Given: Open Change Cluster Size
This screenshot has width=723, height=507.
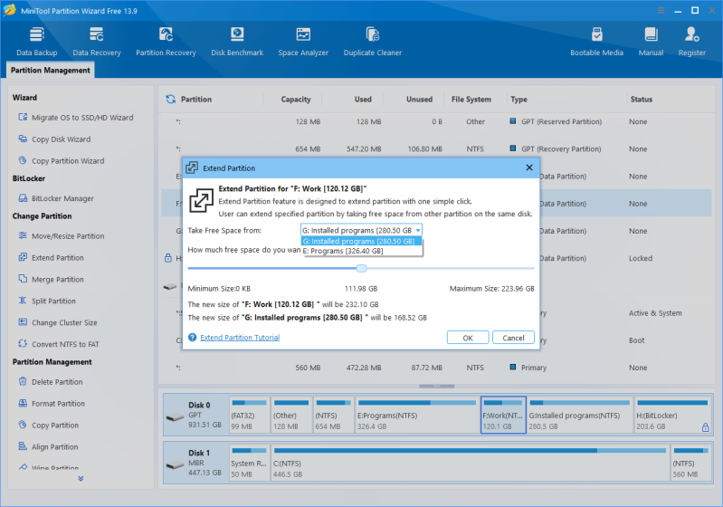Looking at the screenshot, I should [x=58, y=323].
